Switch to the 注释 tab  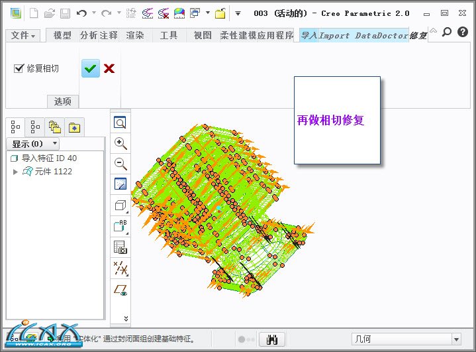click(x=109, y=35)
